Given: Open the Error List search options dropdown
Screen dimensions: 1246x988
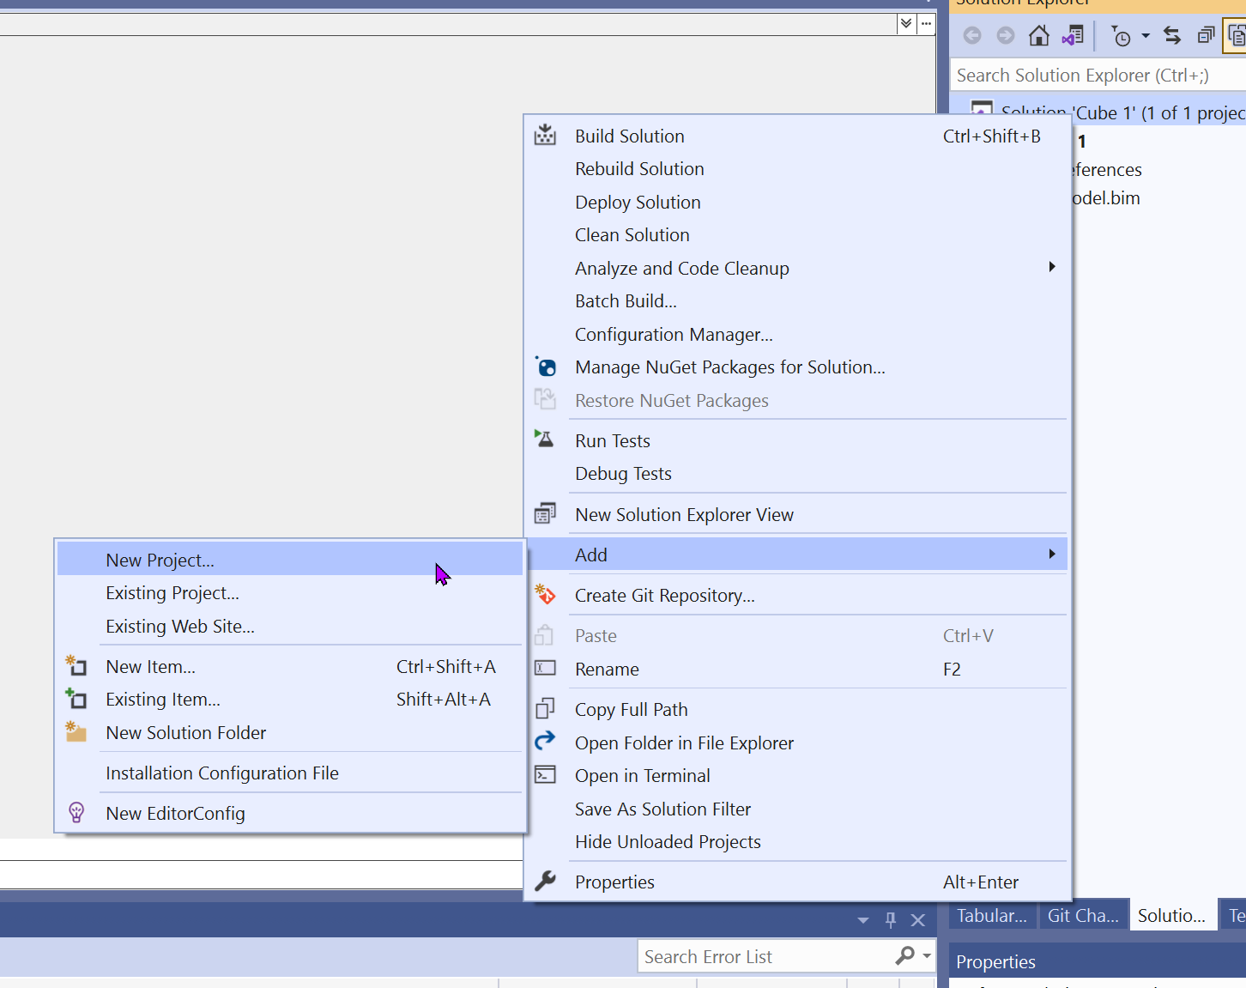Looking at the screenshot, I should [927, 955].
